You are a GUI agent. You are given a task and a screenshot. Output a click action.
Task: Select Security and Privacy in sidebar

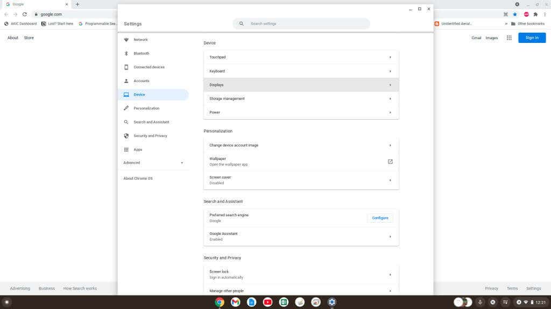151,136
